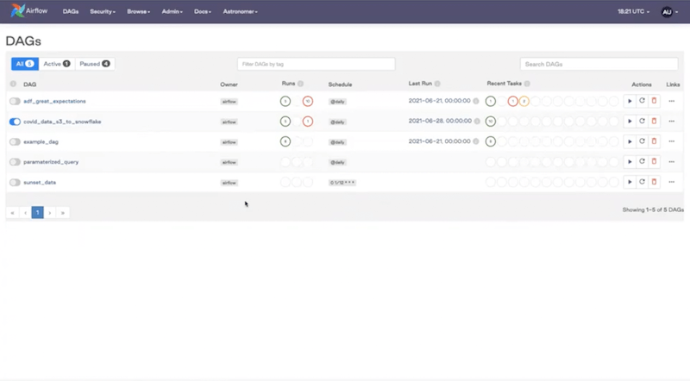This screenshot has height=381, width=690.
Task: Open the covid_data_s3_to_snowflake DAG link
Action: tap(62, 122)
